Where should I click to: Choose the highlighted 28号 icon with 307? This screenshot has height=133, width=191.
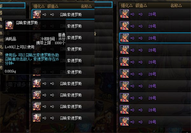coord(124,38)
